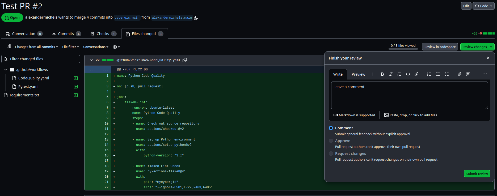The image size is (497, 196).
Task: Click added-file icon beside CodeQuality.yaml
Action: coord(76,78)
